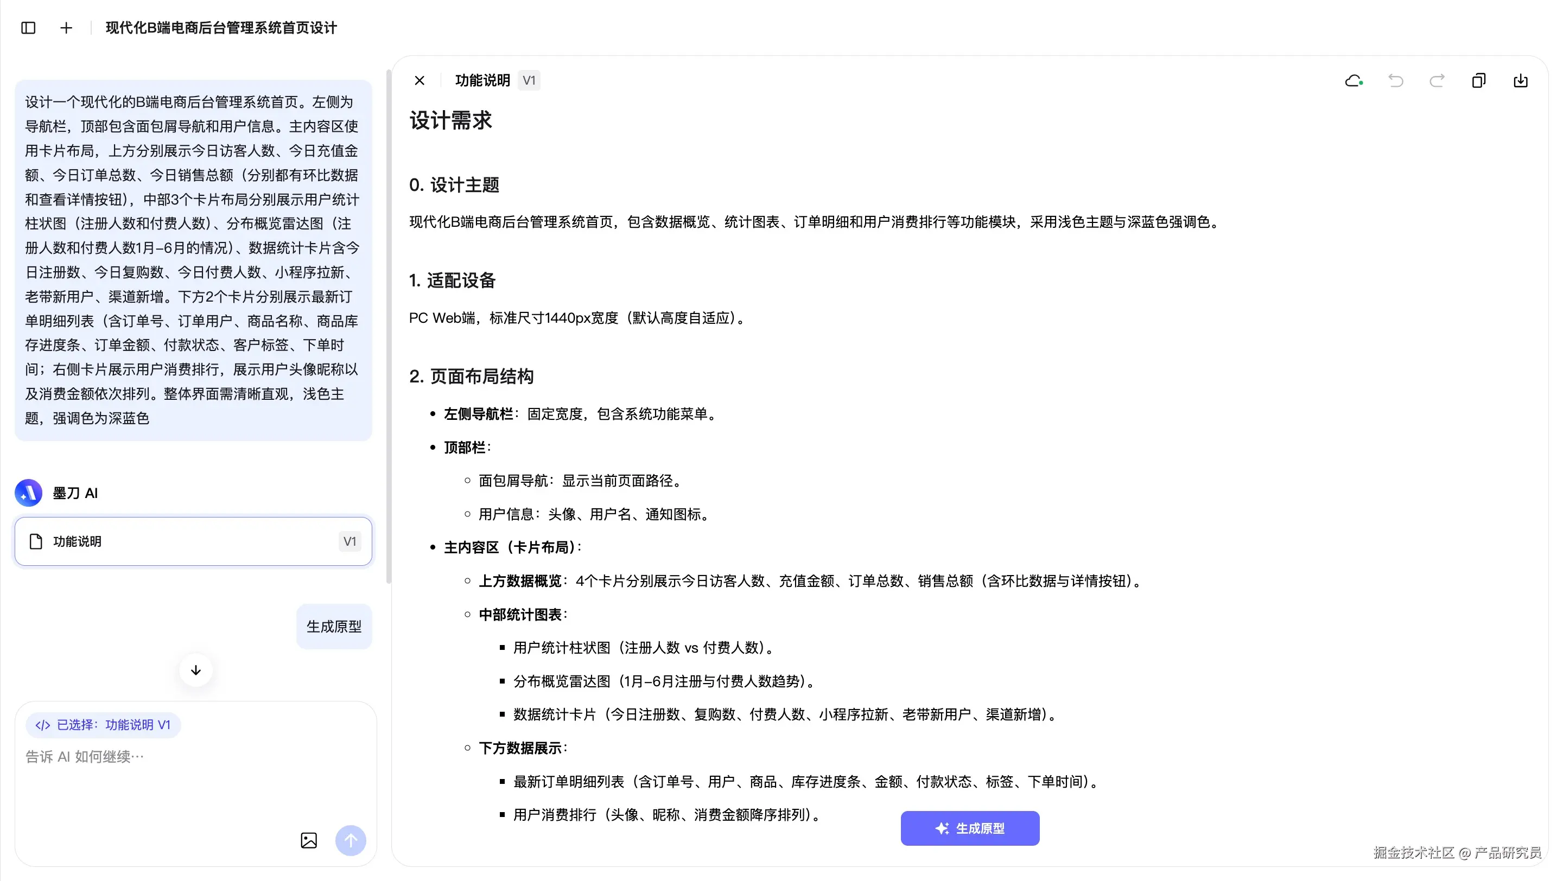Click the cloud sync status icon
The width and height of the screenshot is (1563, 881).
point(1354,81)
